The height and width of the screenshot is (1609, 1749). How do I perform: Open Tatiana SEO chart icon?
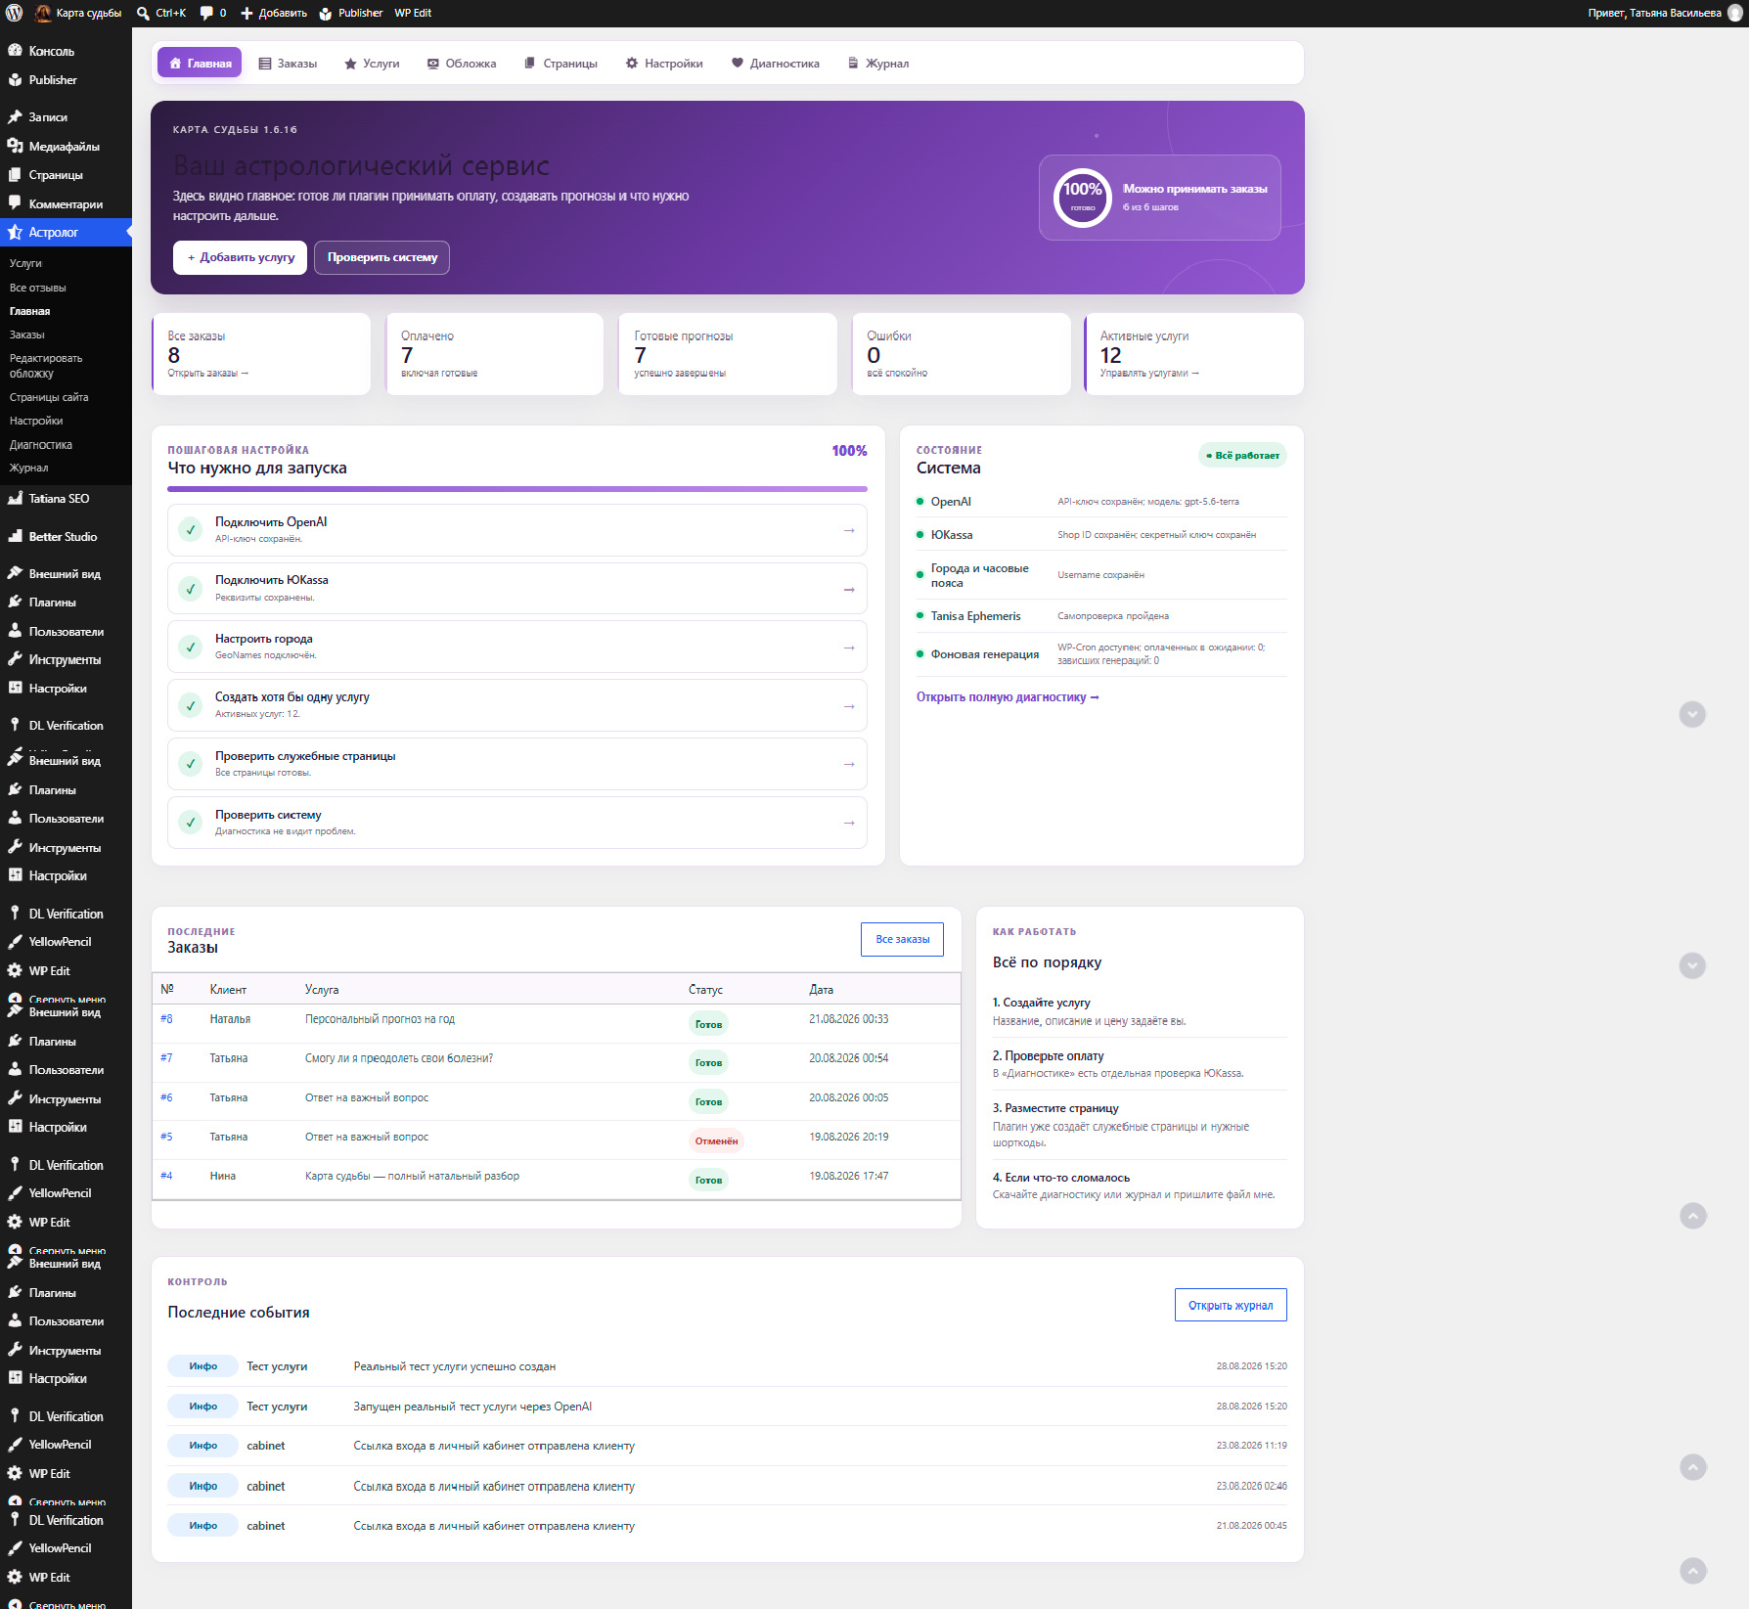coord(15,498)
